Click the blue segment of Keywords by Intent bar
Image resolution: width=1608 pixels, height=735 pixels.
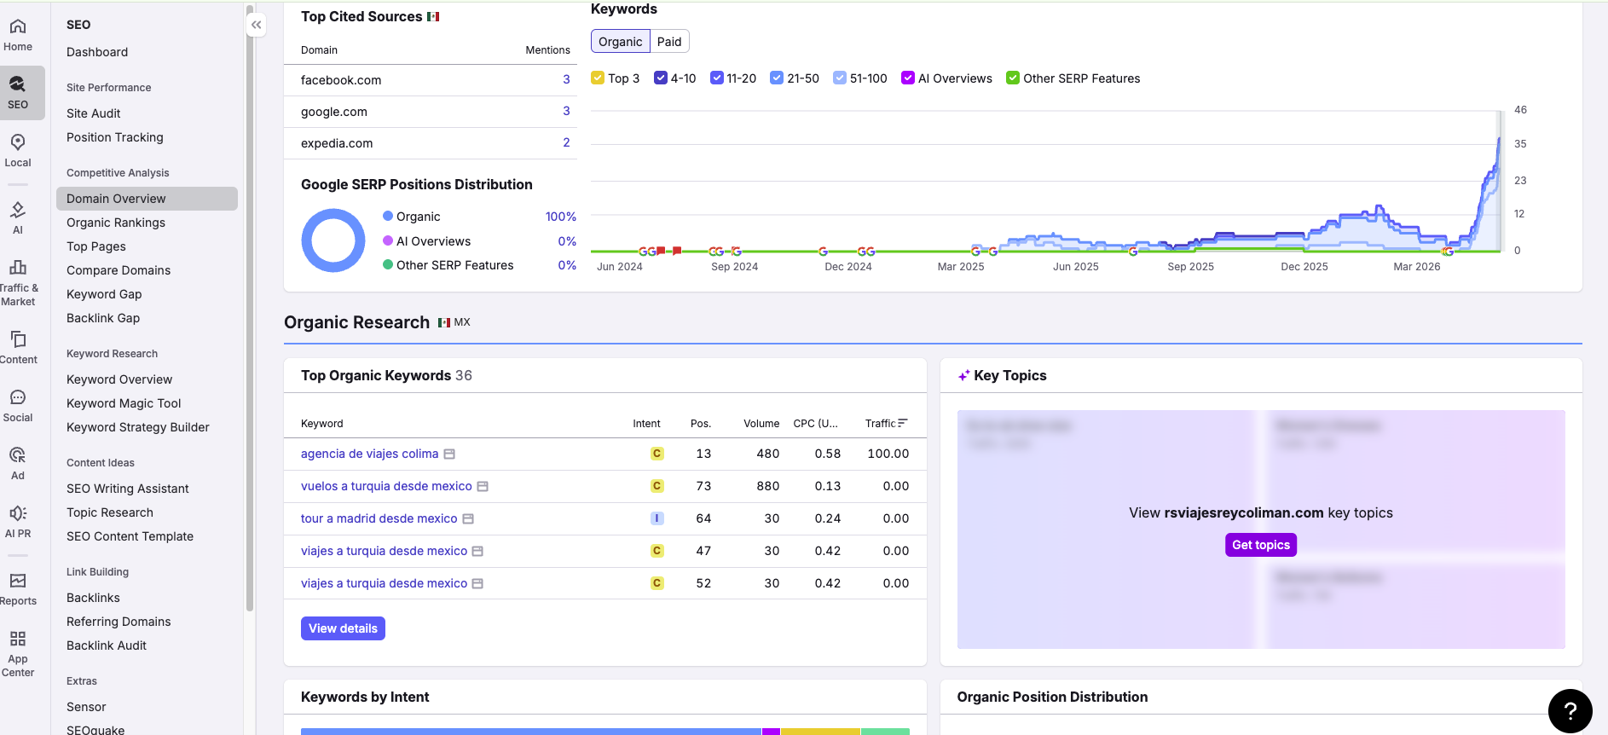point(531,732)
